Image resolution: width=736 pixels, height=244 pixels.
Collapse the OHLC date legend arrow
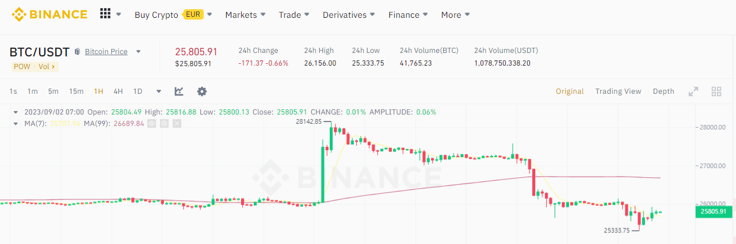coord(16,112)
